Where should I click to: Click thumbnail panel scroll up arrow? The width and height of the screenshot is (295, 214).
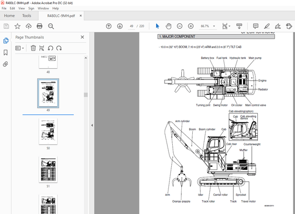point(86,58)
